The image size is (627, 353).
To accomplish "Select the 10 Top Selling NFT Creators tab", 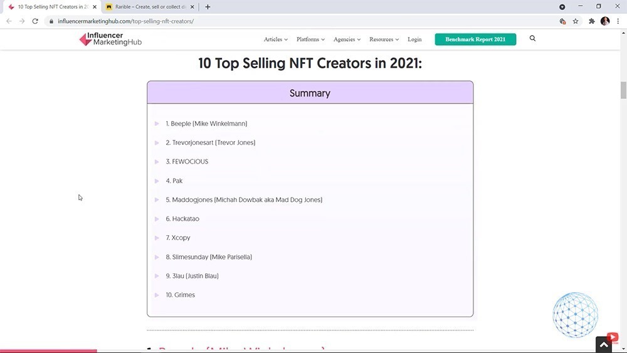I will click(x=53, y=7).
